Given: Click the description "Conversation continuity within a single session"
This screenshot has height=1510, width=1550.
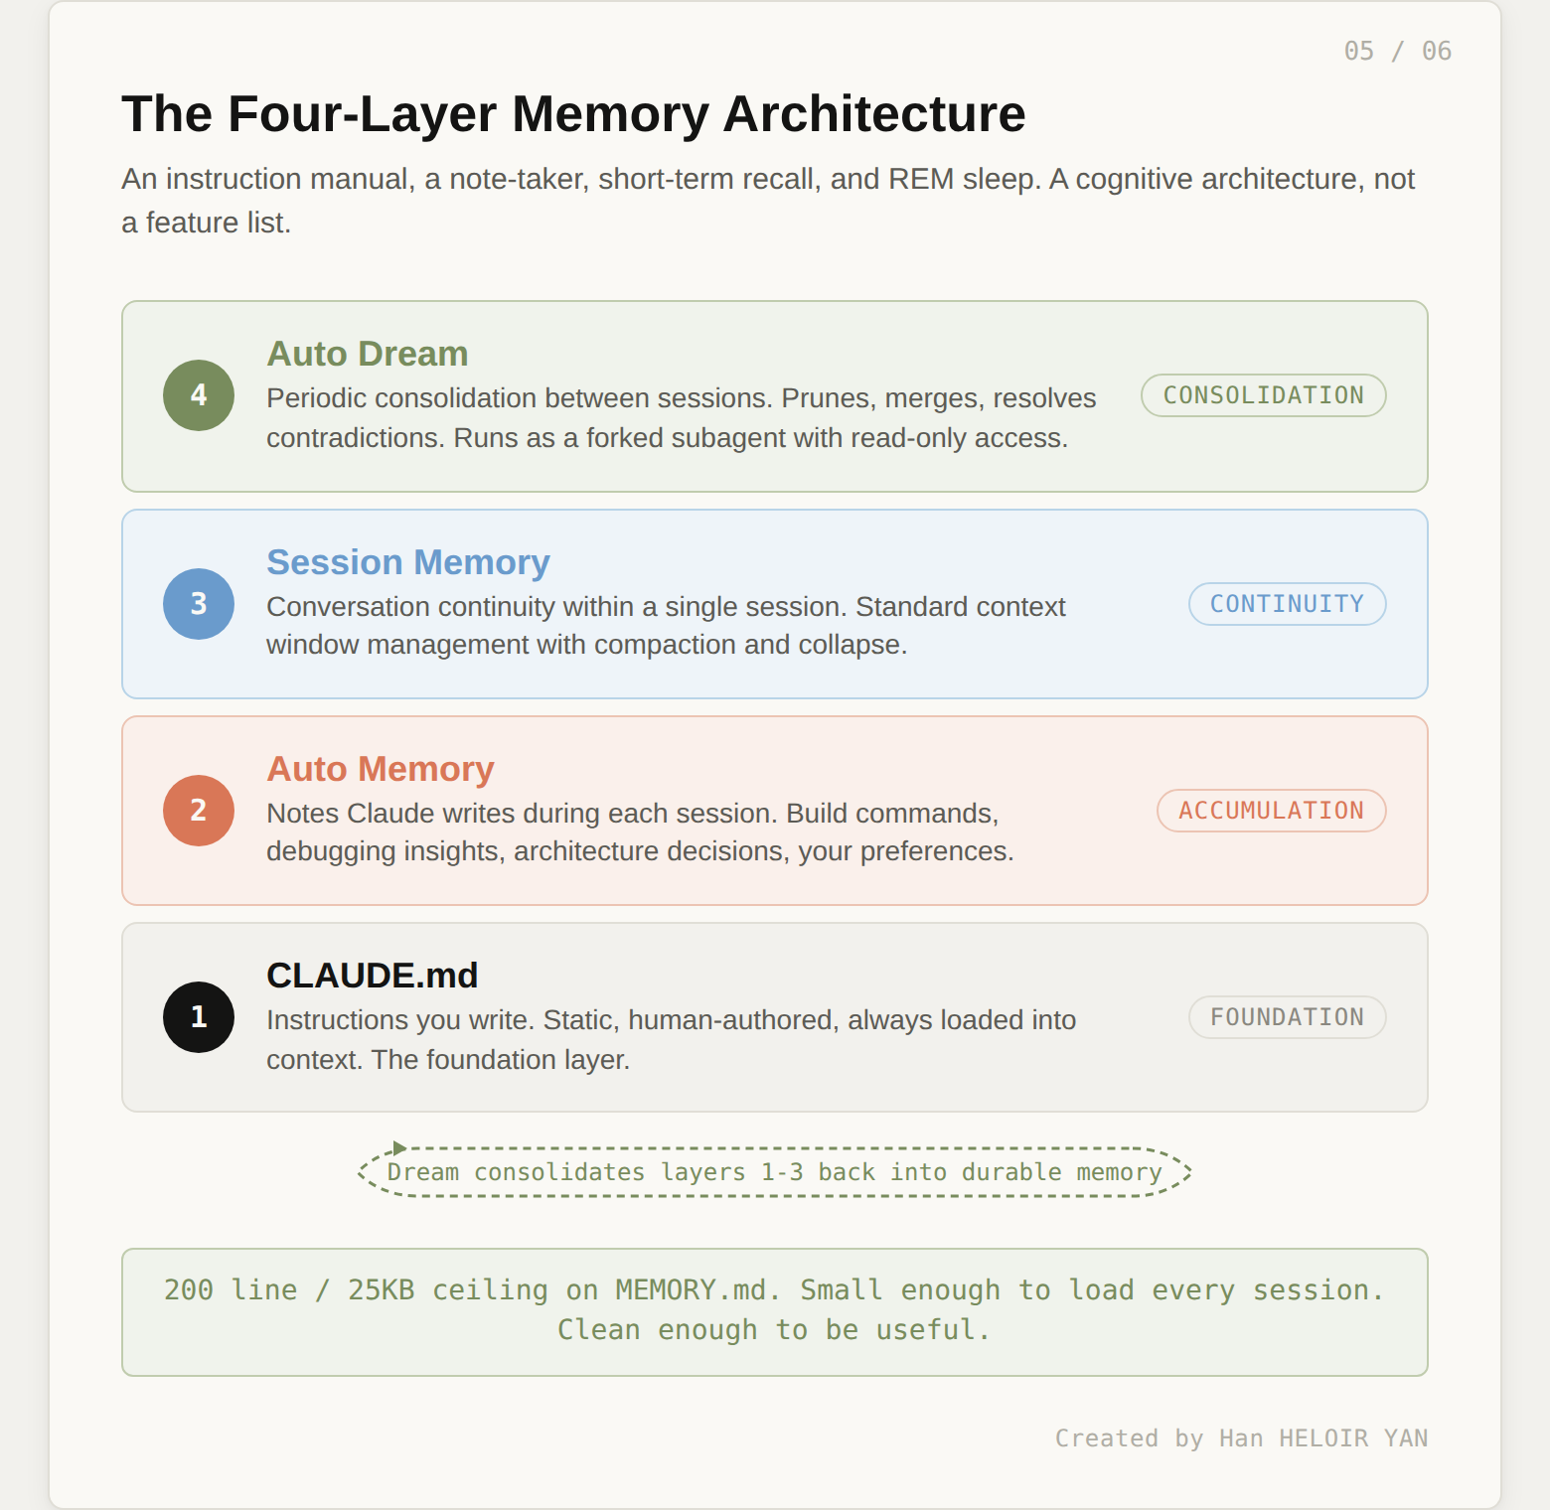Looking at the screenshot, I should click(x=666, y=626).
